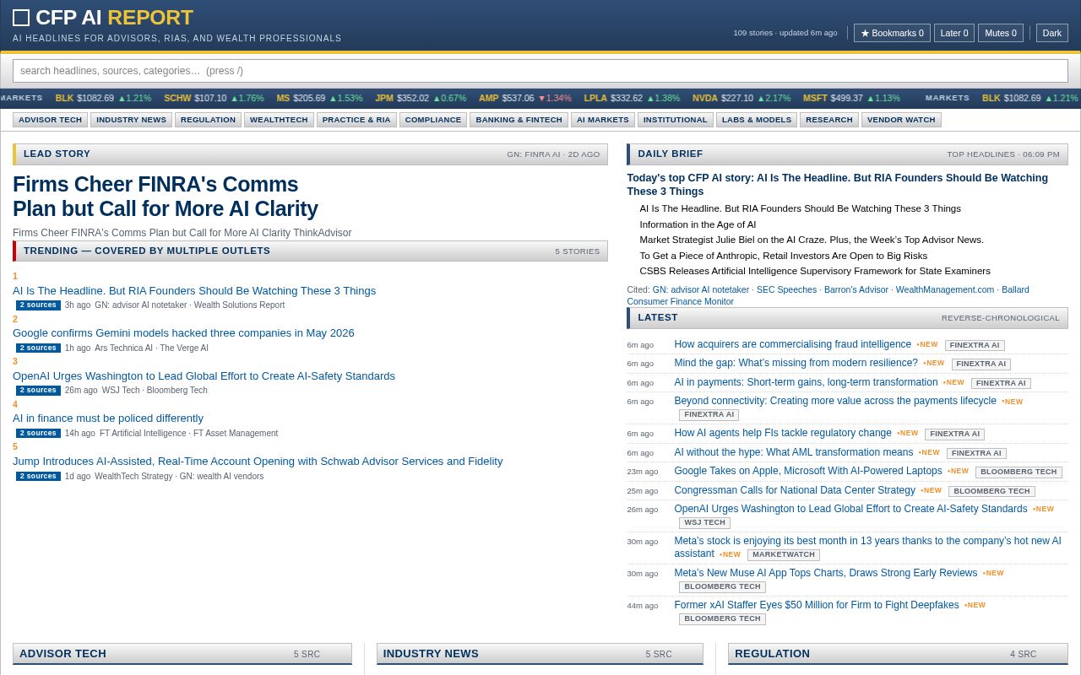1081x675 pixels.
Task: Open the Regulation section header at bottom
Action: [898, 654]
